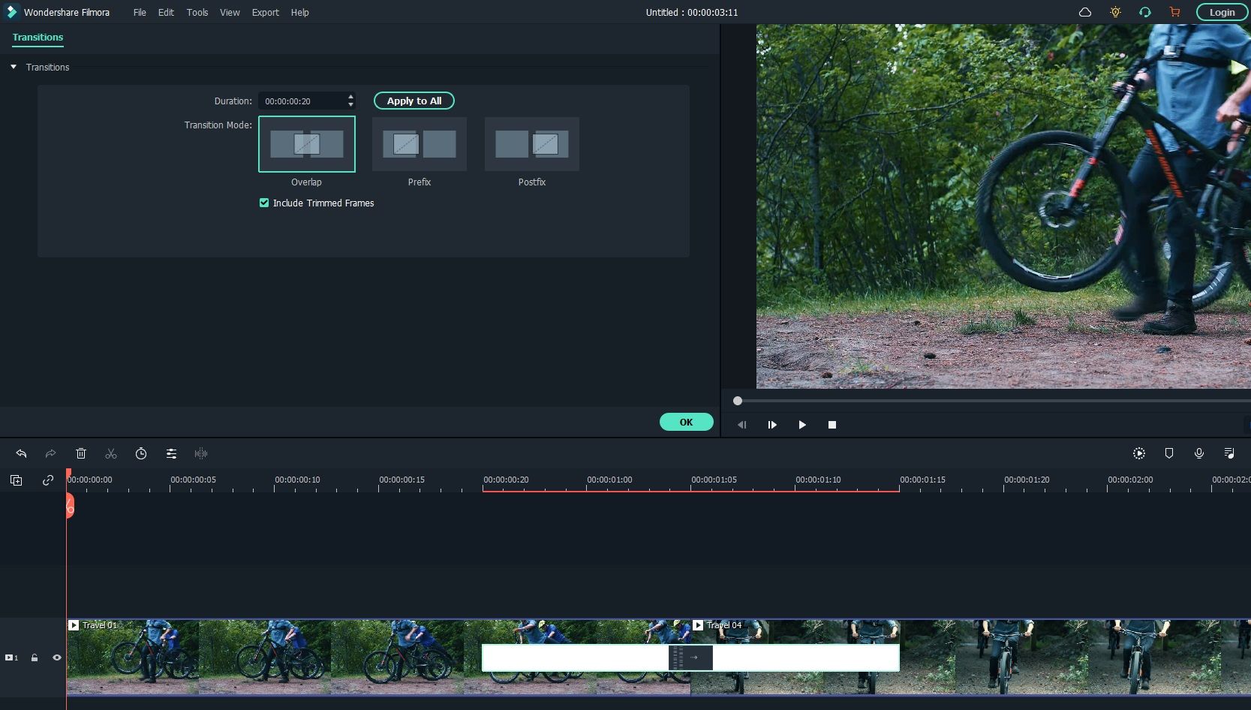
Task: Open the speed stopwatch tool
Action: click(x=141, y=453)
